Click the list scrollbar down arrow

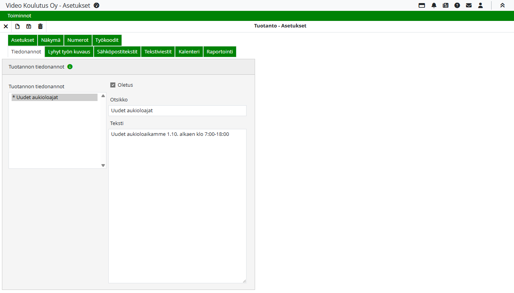point(103,165)
